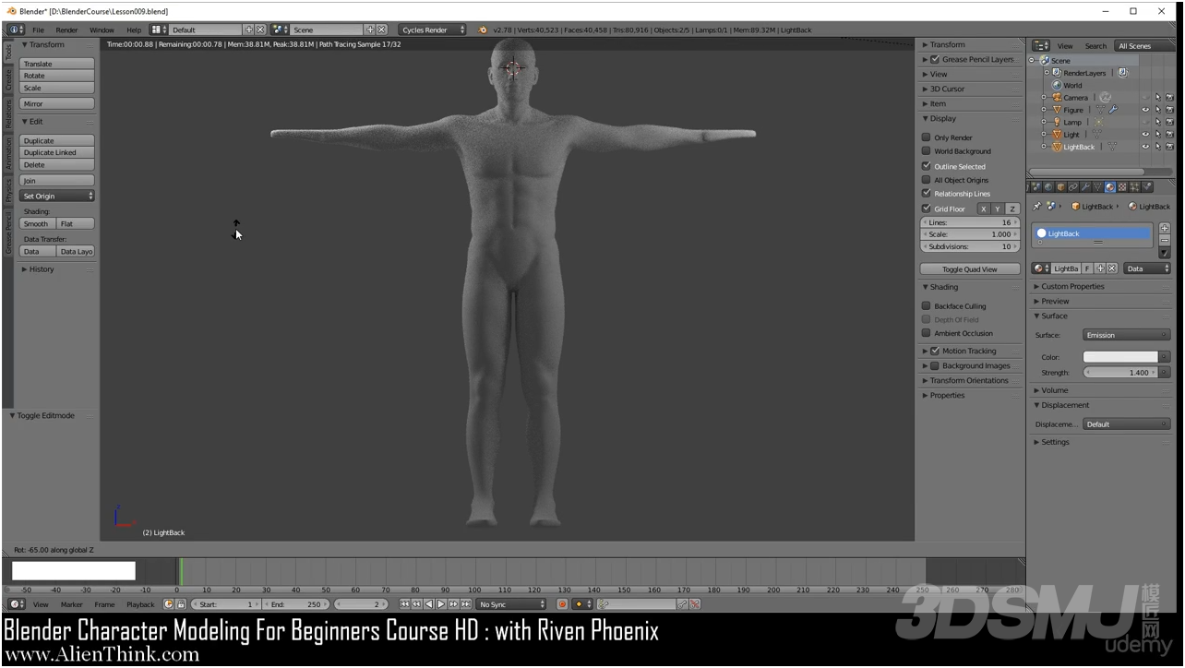Open the Constraints chain-link properties icon
The height and width of the screenshot is (668, 1185).
[x=1073, y=186]
